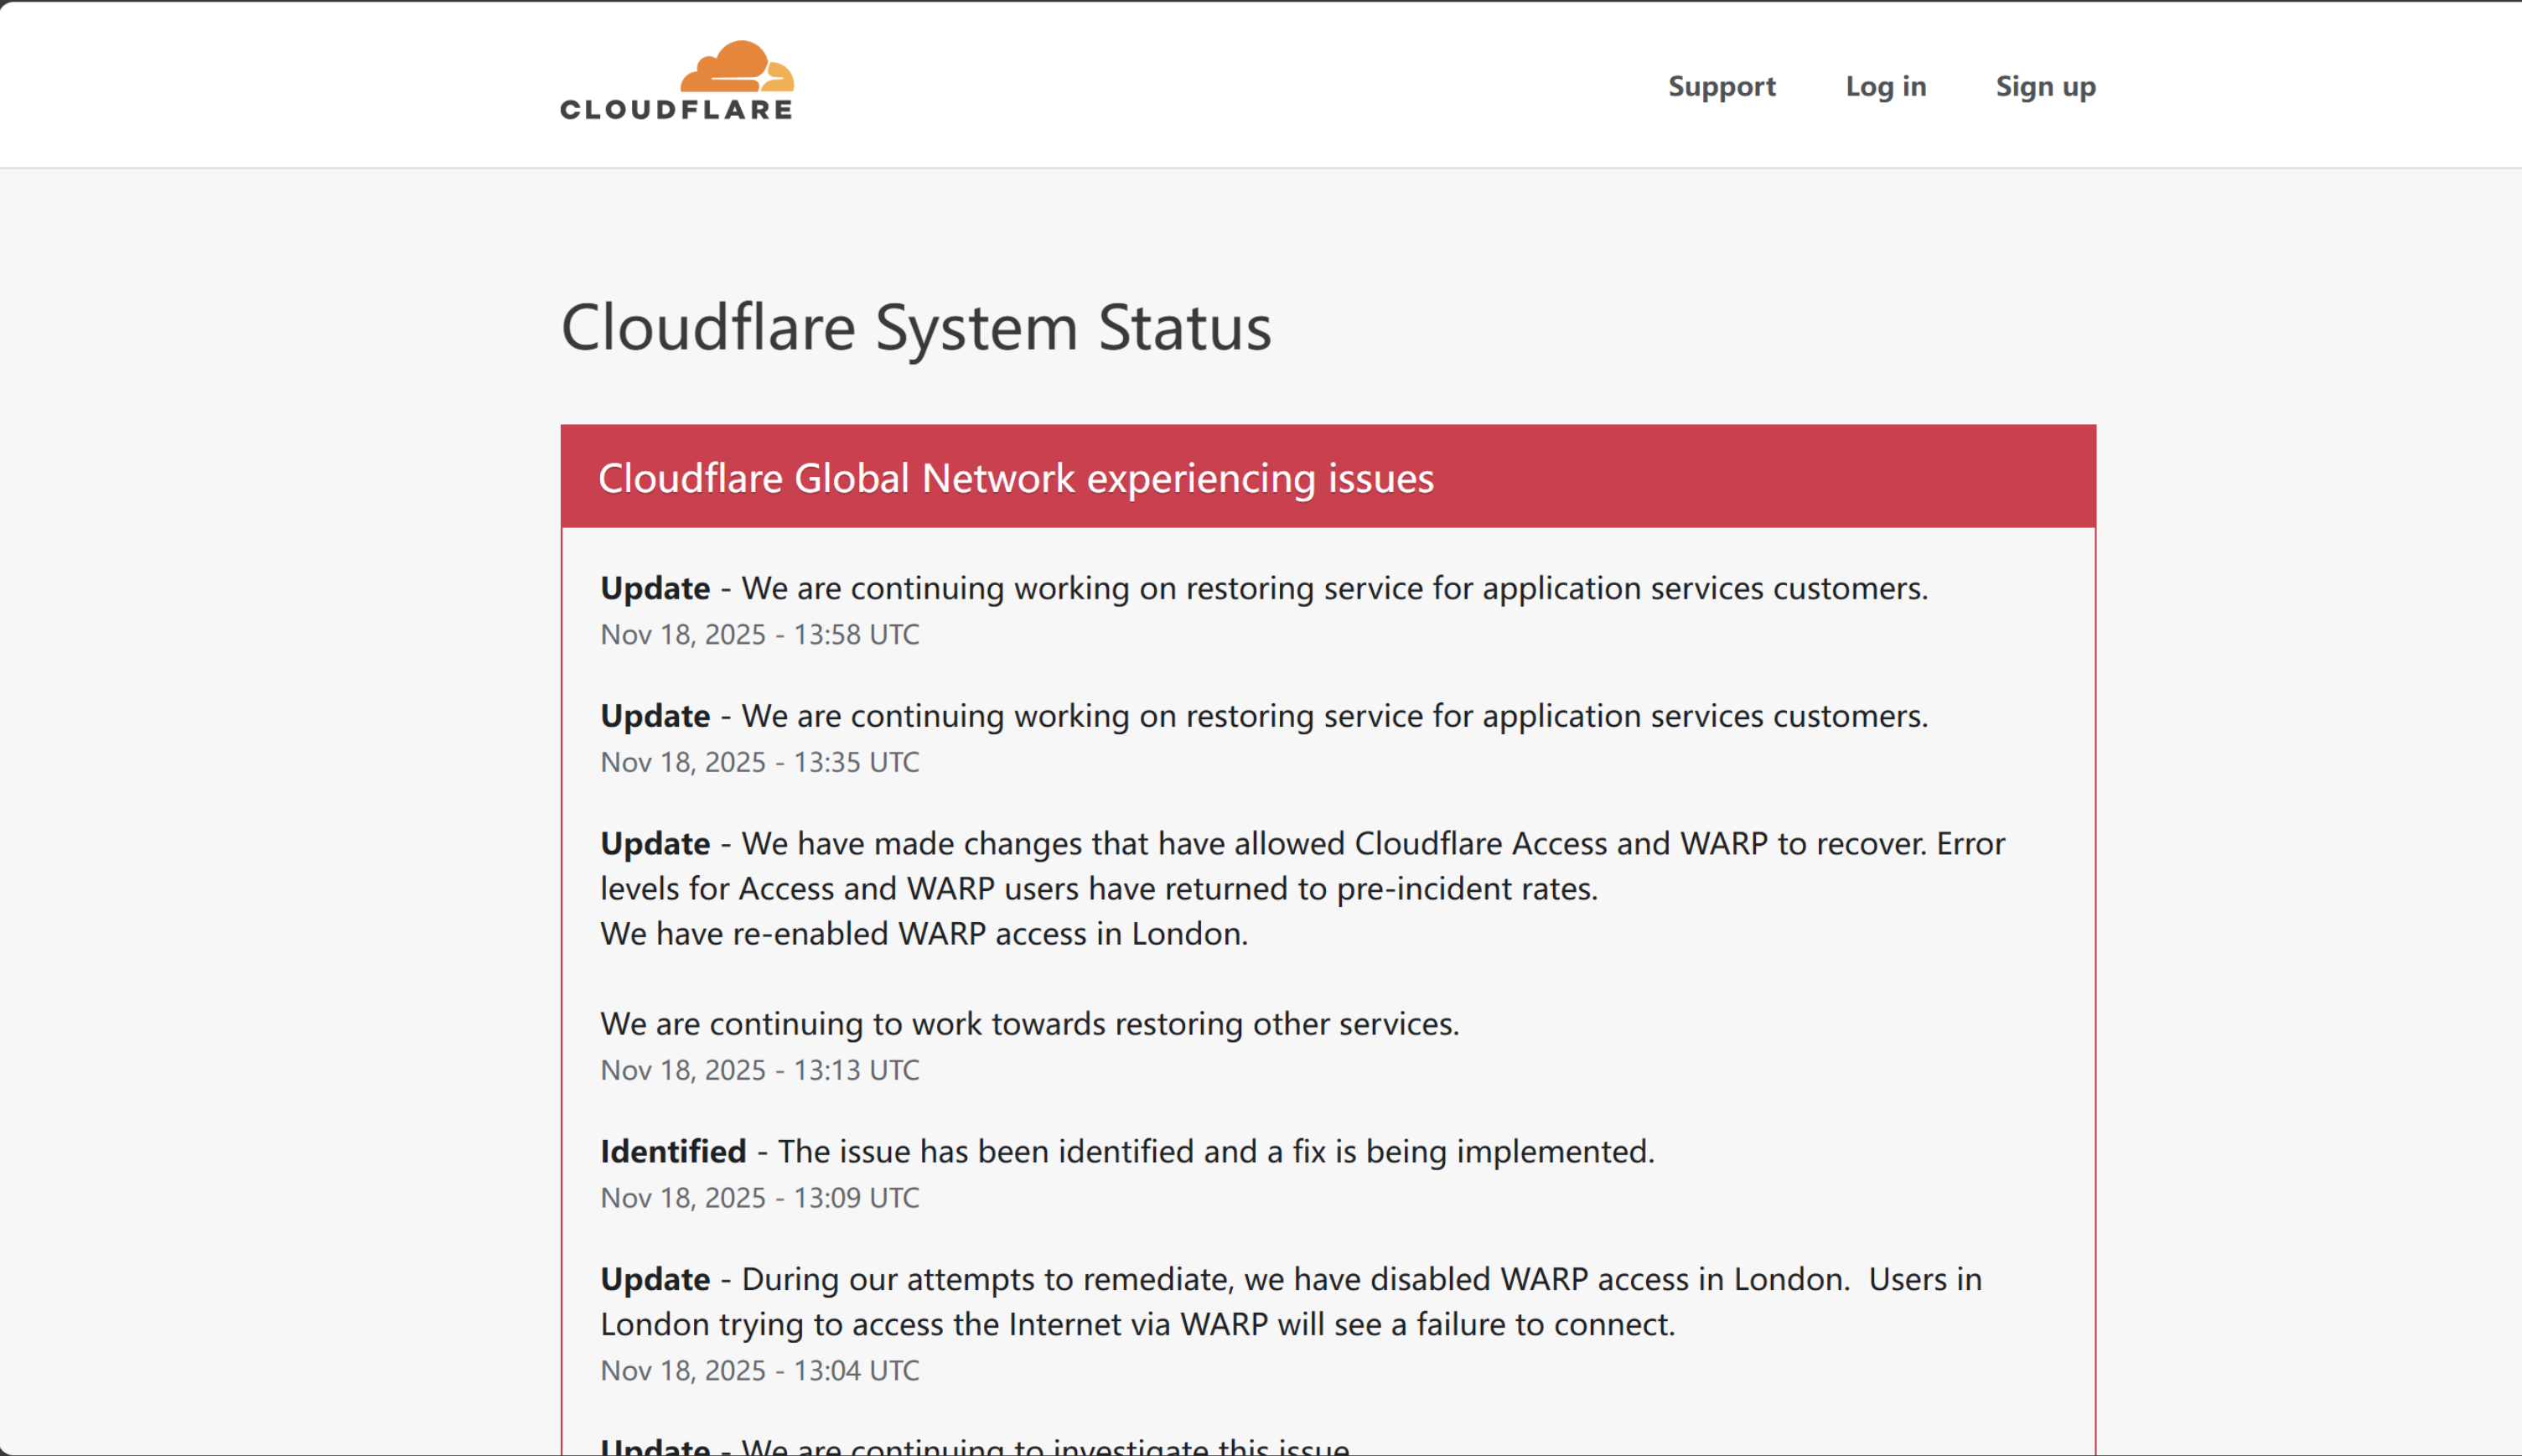Click the fix is being implemented text
Viewport: 2522px width, 1456px height.
[x=1215, y=1151]
